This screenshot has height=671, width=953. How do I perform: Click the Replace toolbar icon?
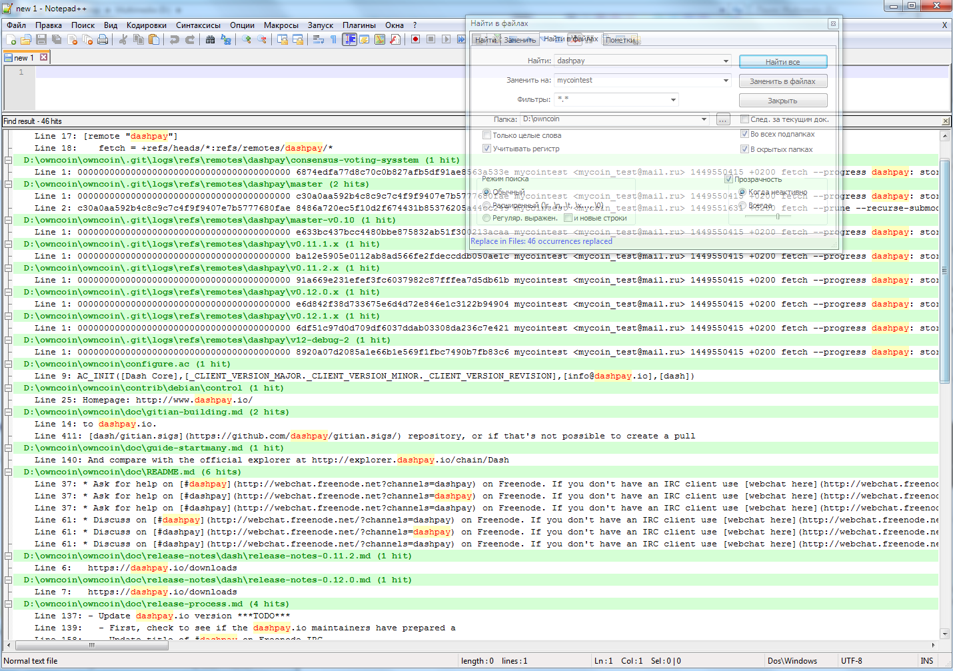(x=226, y=40)
